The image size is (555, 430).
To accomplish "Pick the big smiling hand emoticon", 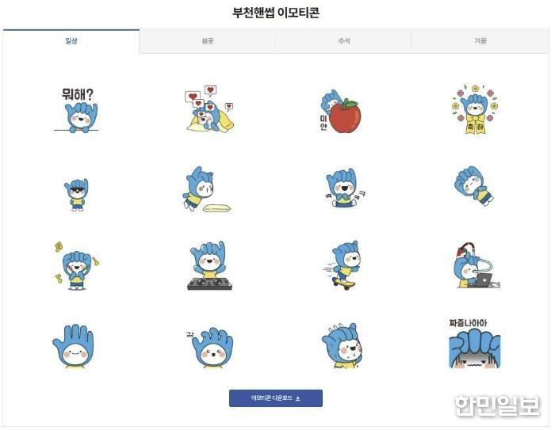I will pyautogui.click(x=73, y=346).
